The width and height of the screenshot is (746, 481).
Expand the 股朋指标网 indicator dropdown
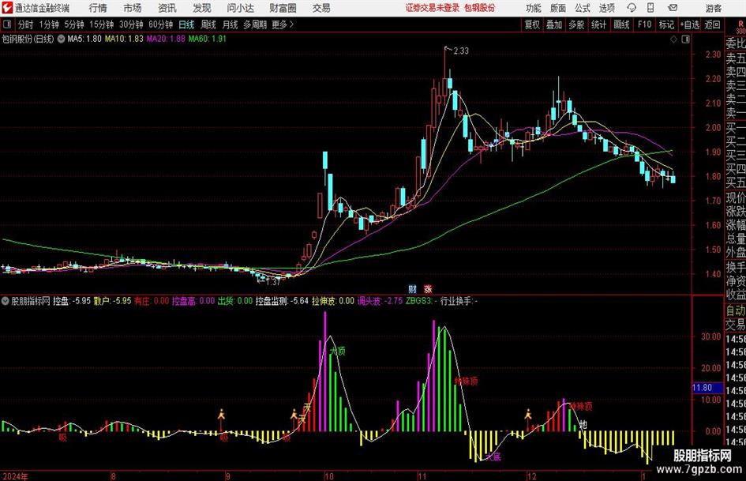coord(6,301)
